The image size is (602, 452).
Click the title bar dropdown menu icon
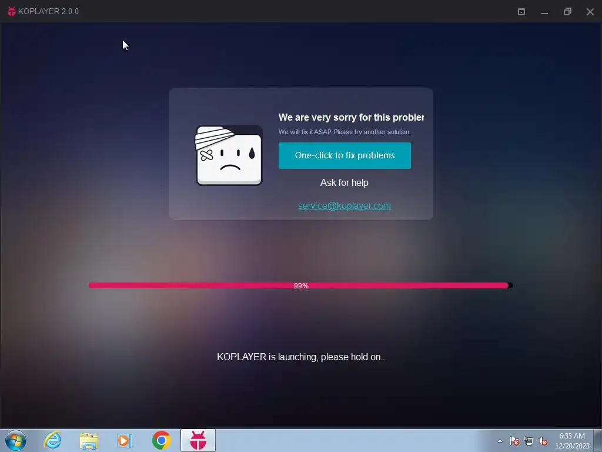click(x=521, y=12)
